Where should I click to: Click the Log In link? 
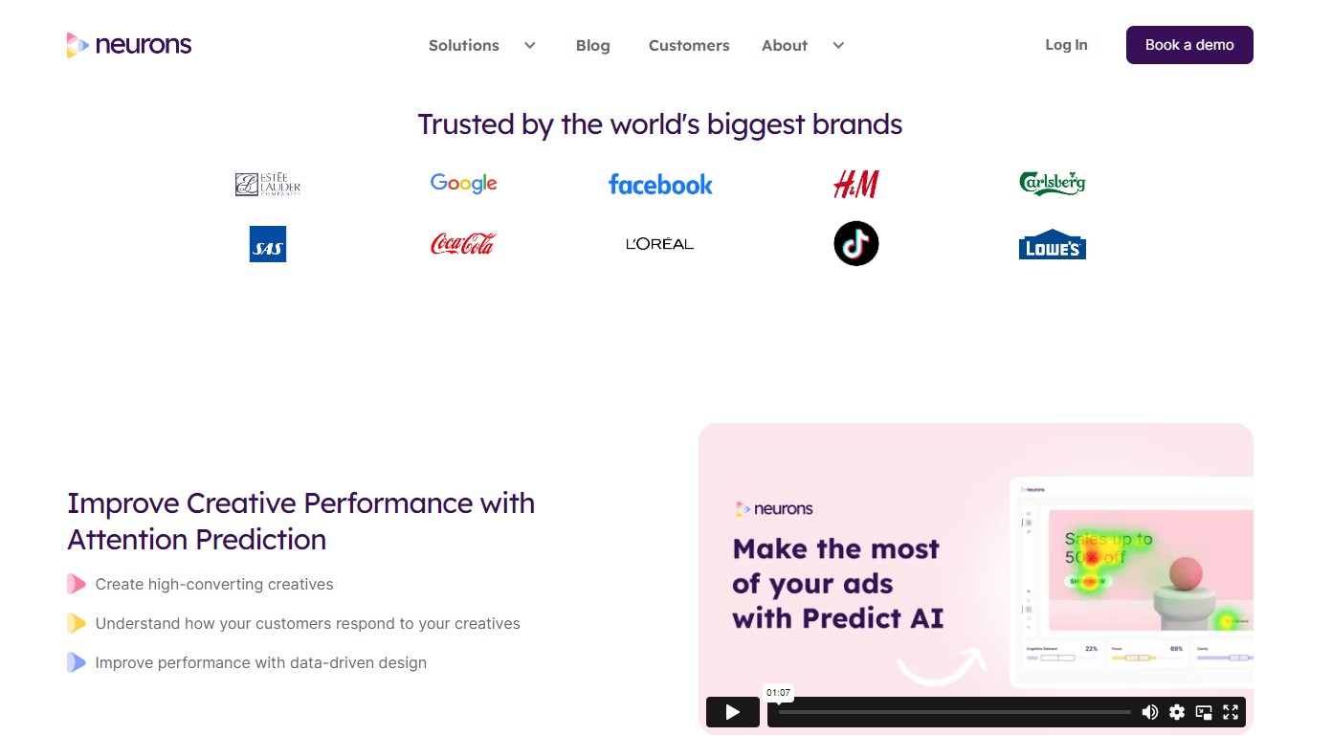coord(1066,45)
